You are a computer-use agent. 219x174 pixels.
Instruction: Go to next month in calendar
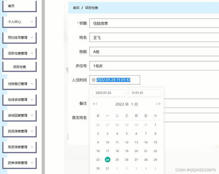(x=157, y=104)
